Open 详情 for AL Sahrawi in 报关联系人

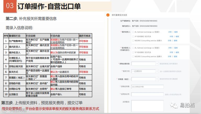(170, 48)
